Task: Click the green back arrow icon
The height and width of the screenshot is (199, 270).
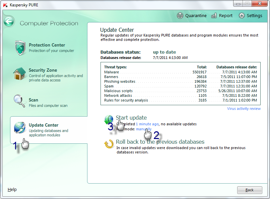Action: pos(9,22)
